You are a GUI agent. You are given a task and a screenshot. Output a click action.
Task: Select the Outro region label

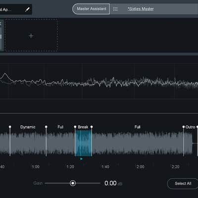[x=190, y=127]
